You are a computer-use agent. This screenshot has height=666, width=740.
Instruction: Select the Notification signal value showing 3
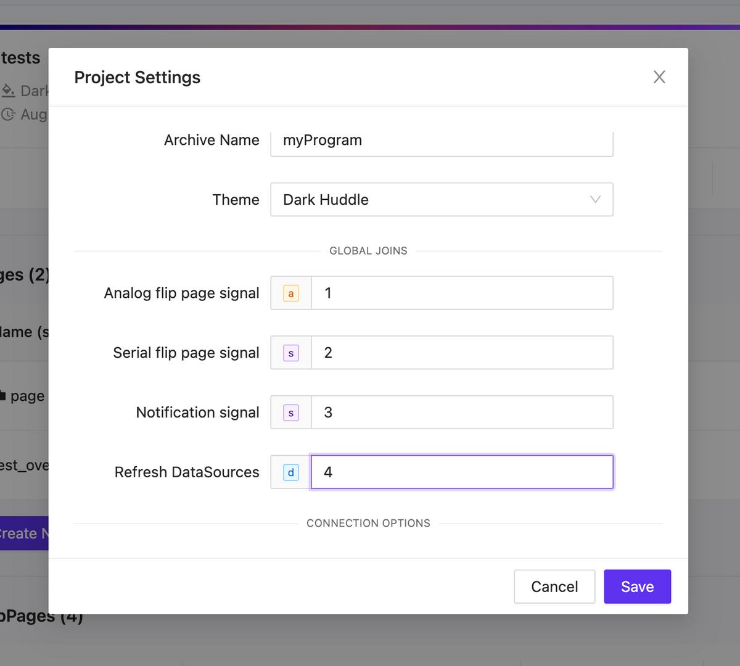coord(462,412)
